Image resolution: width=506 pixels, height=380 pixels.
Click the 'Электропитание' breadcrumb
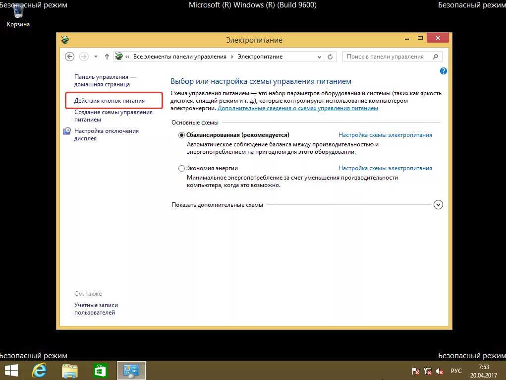(x=260, y=57)
